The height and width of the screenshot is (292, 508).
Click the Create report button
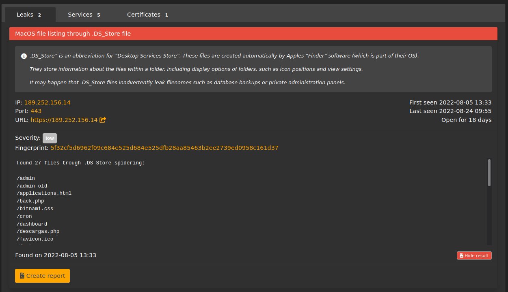pyautogui.click(x=42, y=275)
